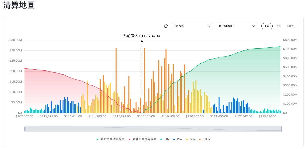The image size is (305, 149).
Task: Click the yellow 50x legend marker
Action: pos(187,139)
